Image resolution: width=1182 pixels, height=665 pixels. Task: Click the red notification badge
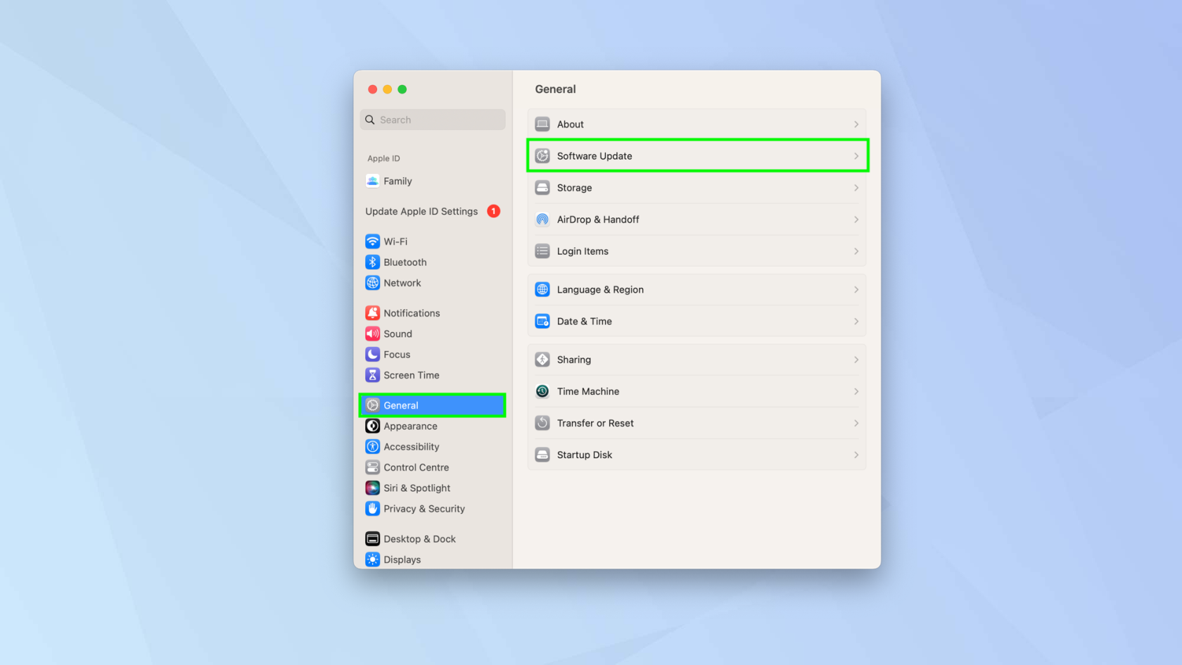494,211
